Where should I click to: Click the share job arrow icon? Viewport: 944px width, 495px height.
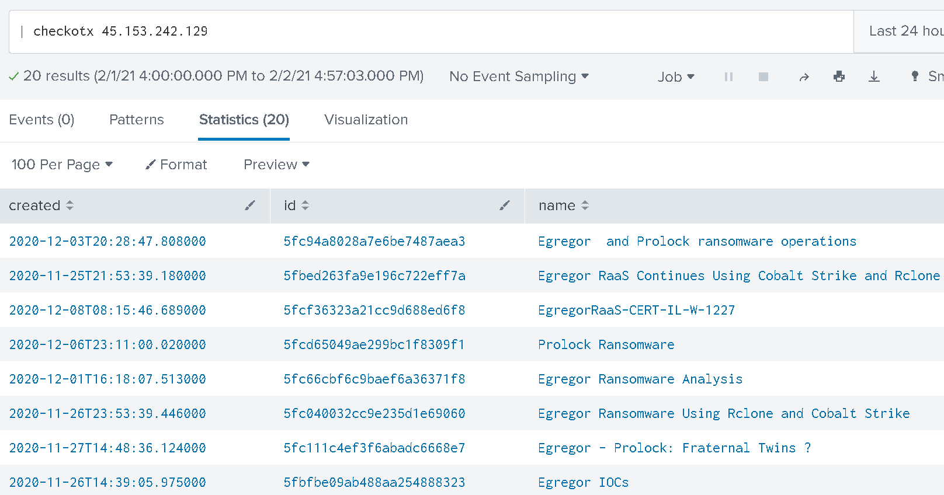(x=804, y=77)
